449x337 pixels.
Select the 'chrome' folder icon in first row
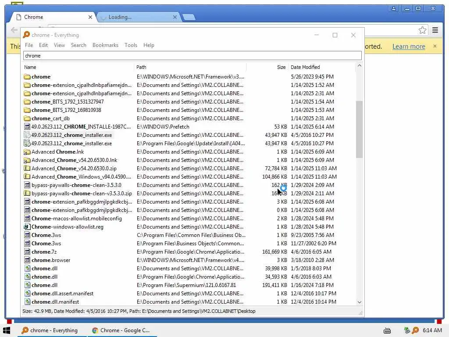pyautogui.click(x=27, y=76)
